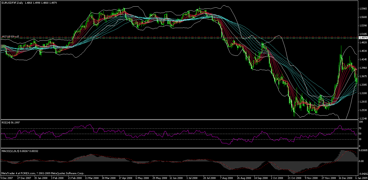
Task: Click the 11 Mar 2008 date label
Action: point(91,178)
